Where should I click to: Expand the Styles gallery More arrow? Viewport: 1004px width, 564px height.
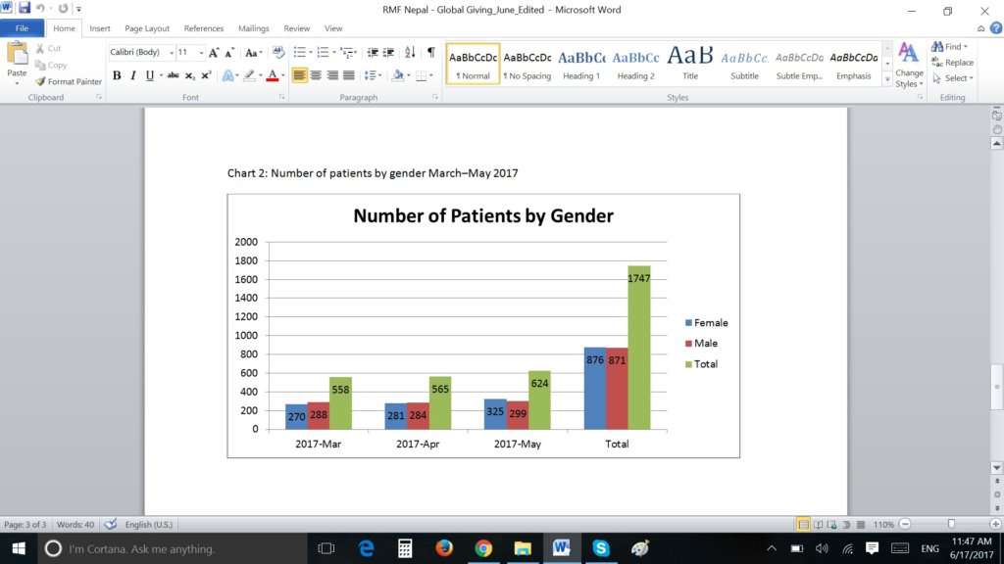[887, 79]
